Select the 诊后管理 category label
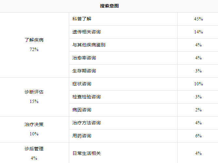This screenshot has width=218, height=163. [x=34, y=149]
